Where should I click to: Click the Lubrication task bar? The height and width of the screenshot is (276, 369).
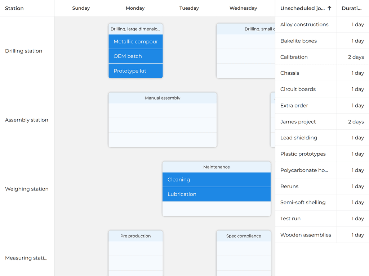(216, 194)
